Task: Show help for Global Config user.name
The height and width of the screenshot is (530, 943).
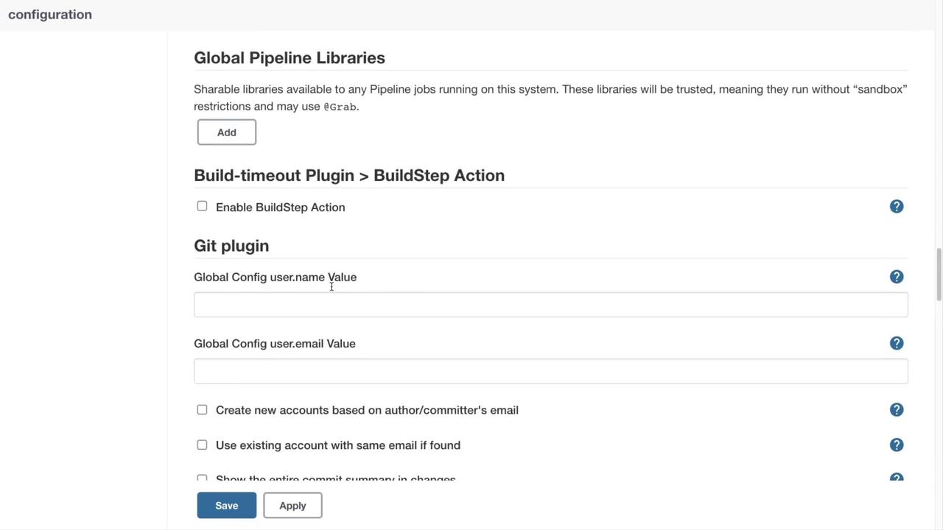Action: 897,277
